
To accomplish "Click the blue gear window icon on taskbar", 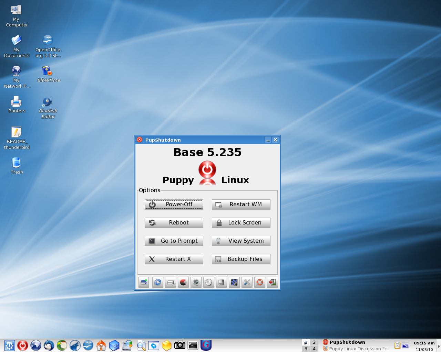I will (x=154, y=345).
